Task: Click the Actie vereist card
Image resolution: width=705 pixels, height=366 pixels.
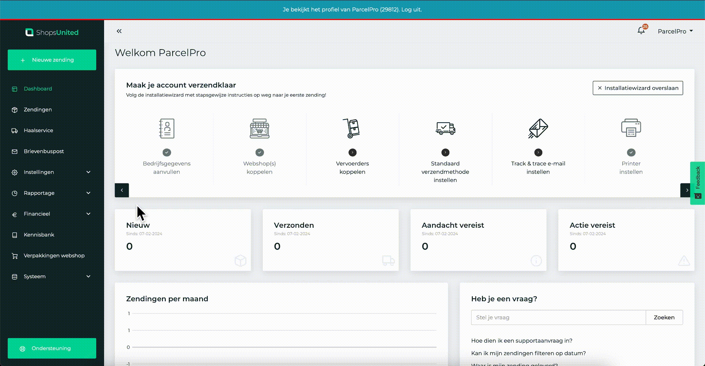Action: pos(626,240)
